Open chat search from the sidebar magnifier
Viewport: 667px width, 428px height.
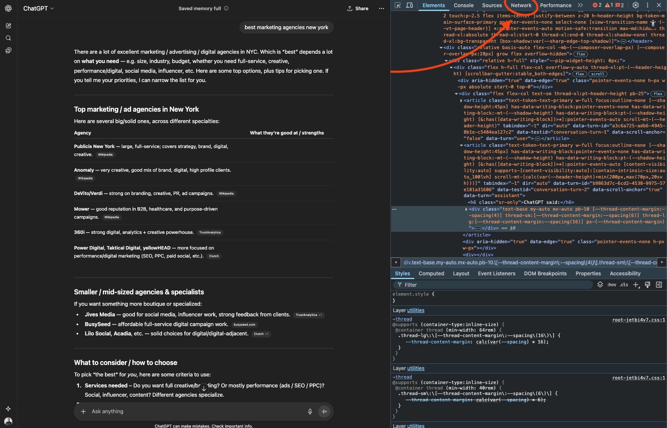point(8,38)
